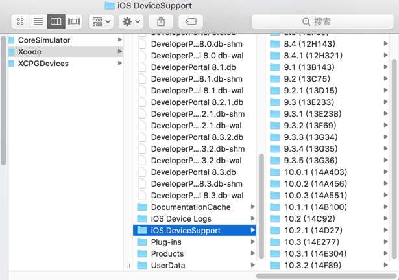Switch to Cover Flow view
Screen dimensions: 399x280
(x=74, y=21)
